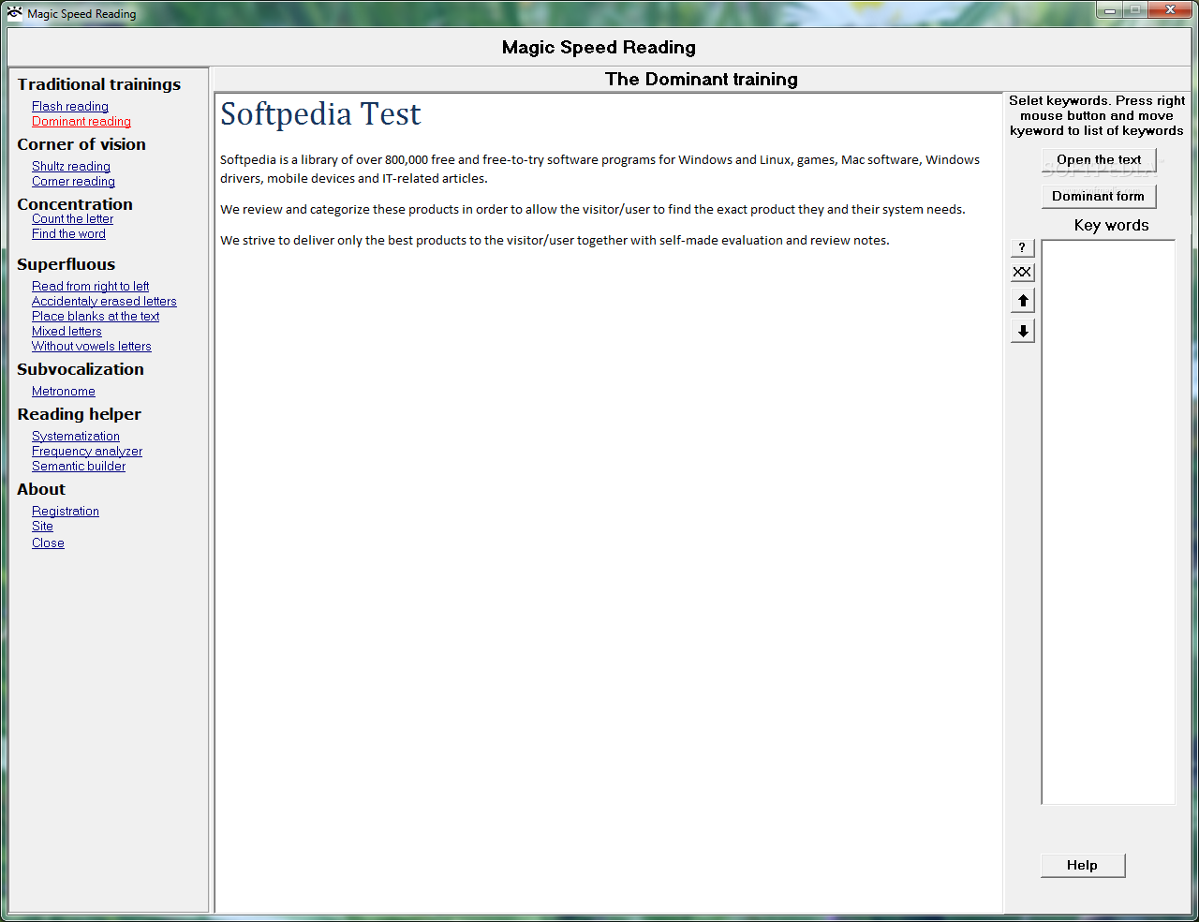The width and height of the screenshot is (1199, 922).
Task: Open the Systematization helper
Action: [76, 437]
